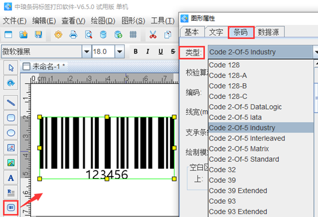Choose Code 128 from the list

261,65
